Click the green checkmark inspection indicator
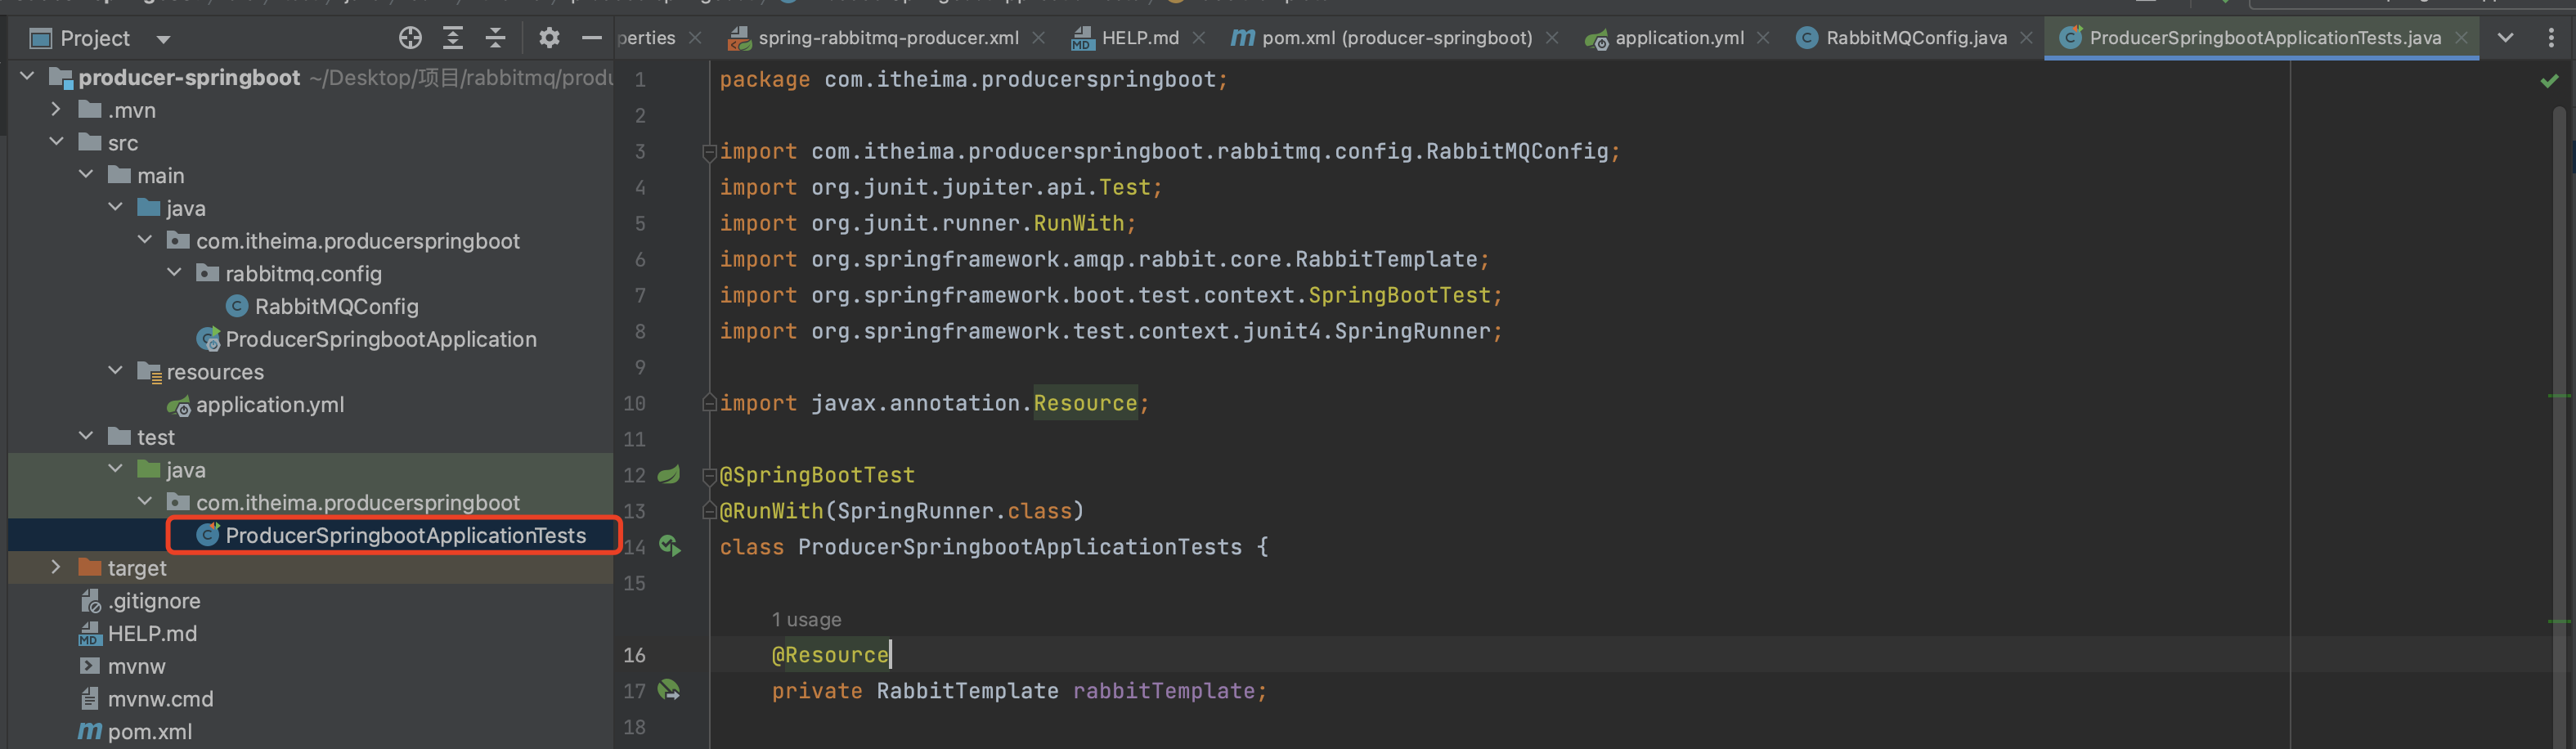Screen dimensions: 2576x749 (2549, 81)
